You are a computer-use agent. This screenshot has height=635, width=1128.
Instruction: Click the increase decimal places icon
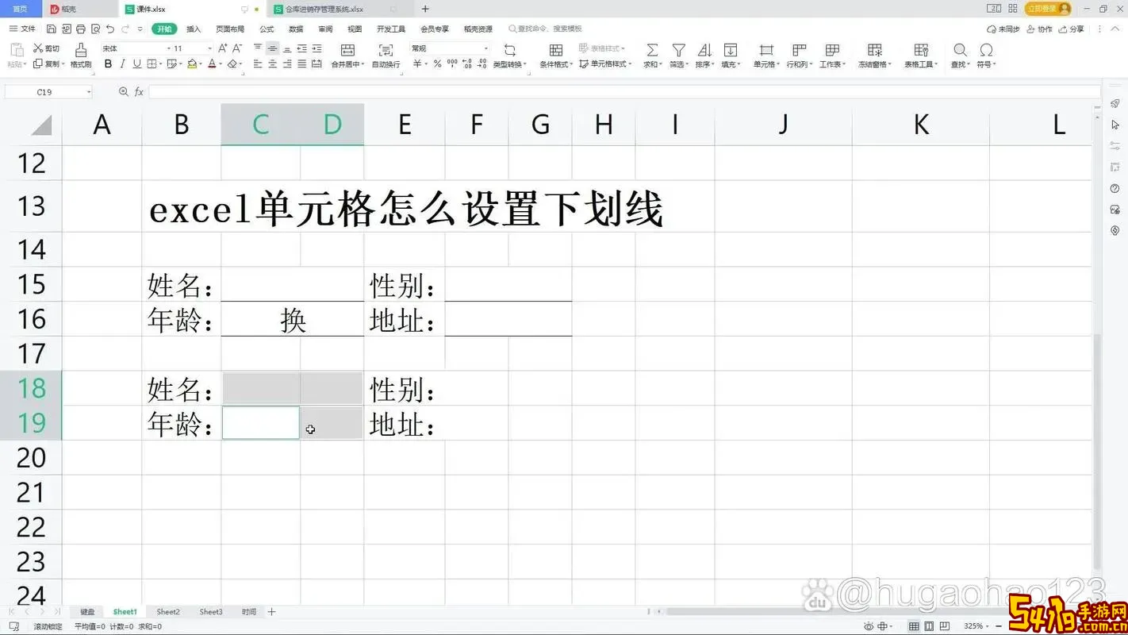(x=467, y=63)
